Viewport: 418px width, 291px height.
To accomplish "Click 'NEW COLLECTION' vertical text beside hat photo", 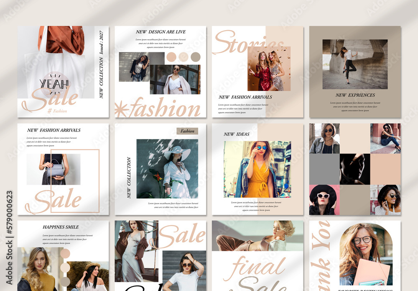I will 129,178.
